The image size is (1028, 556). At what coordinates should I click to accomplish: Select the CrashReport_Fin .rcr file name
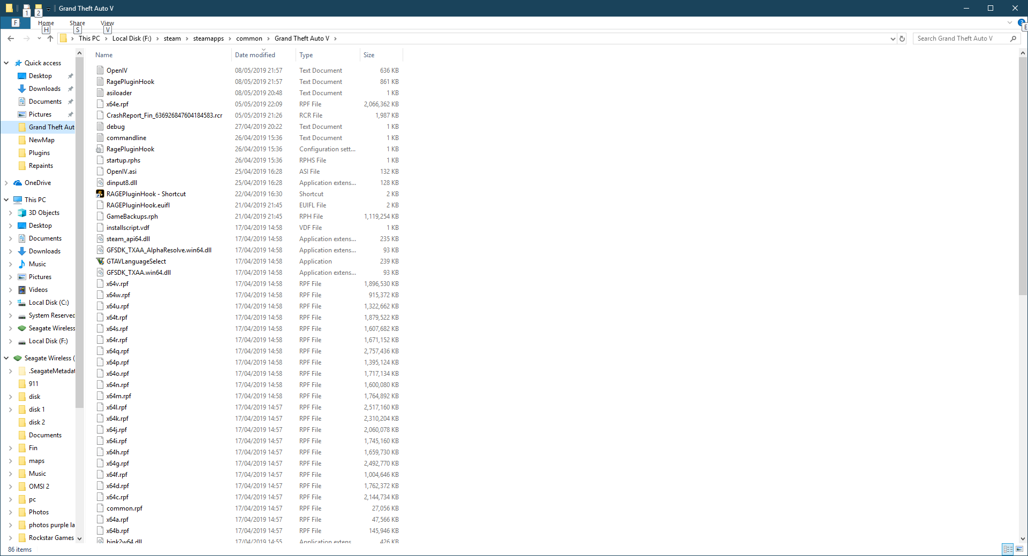pyautogui.click(x=164, y=115)
